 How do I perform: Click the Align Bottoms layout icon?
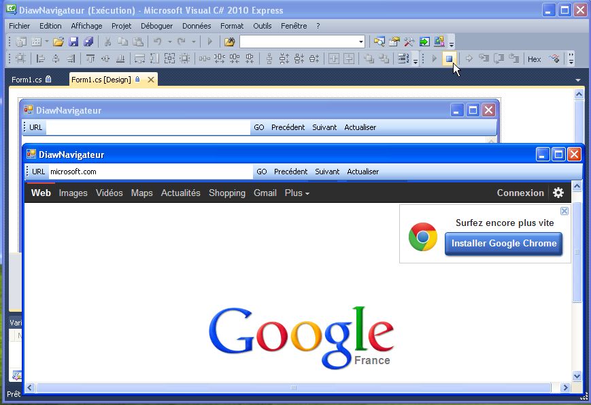(120, 59)
